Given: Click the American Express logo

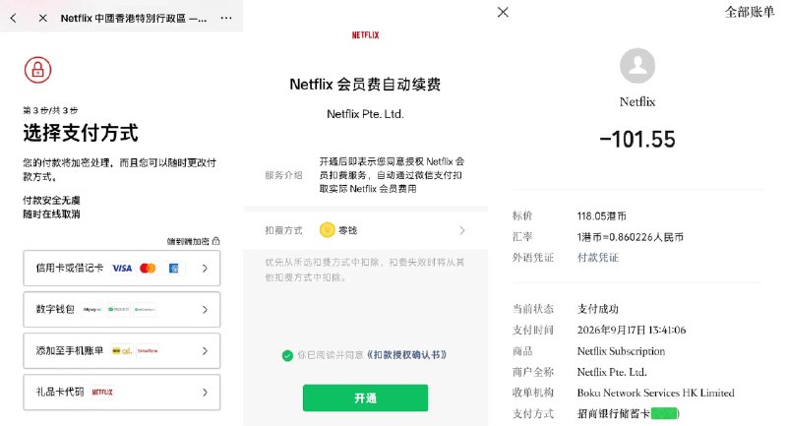Looking at the screenshot, I should pos(174,269).
